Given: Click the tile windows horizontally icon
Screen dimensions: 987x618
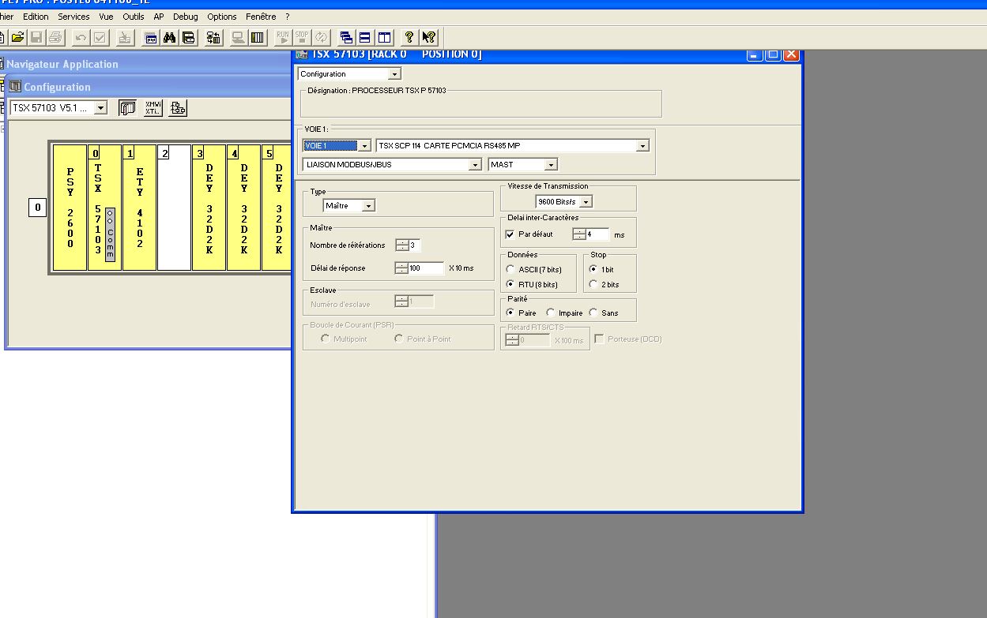Looking at the screenshot, I should pyautogui.click(x=365, y=37).
